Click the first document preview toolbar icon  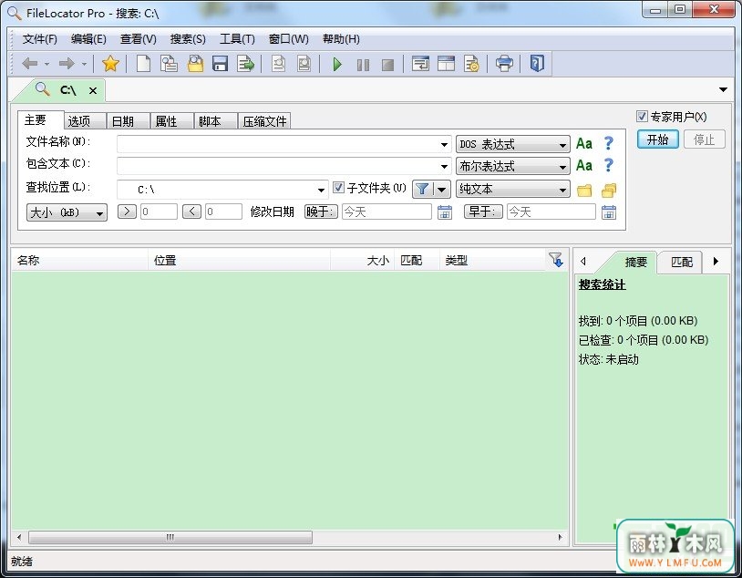click(279, 64)
